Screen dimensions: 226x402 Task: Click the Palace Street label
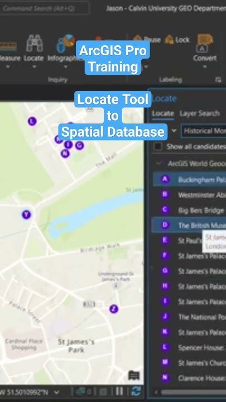[x=25, y=312]
